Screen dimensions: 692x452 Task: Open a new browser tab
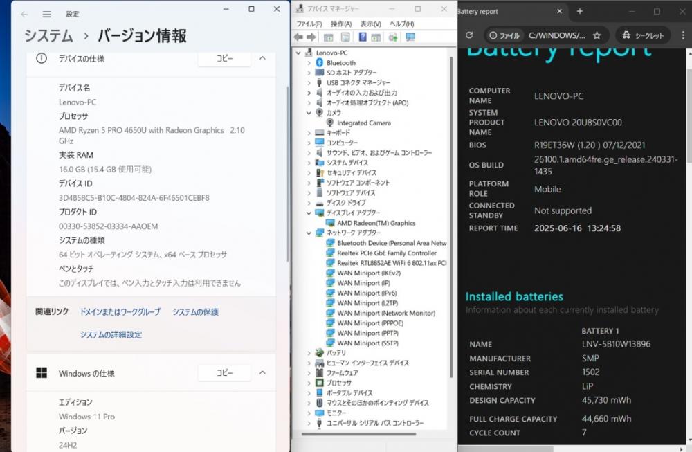tap(580, 12)
